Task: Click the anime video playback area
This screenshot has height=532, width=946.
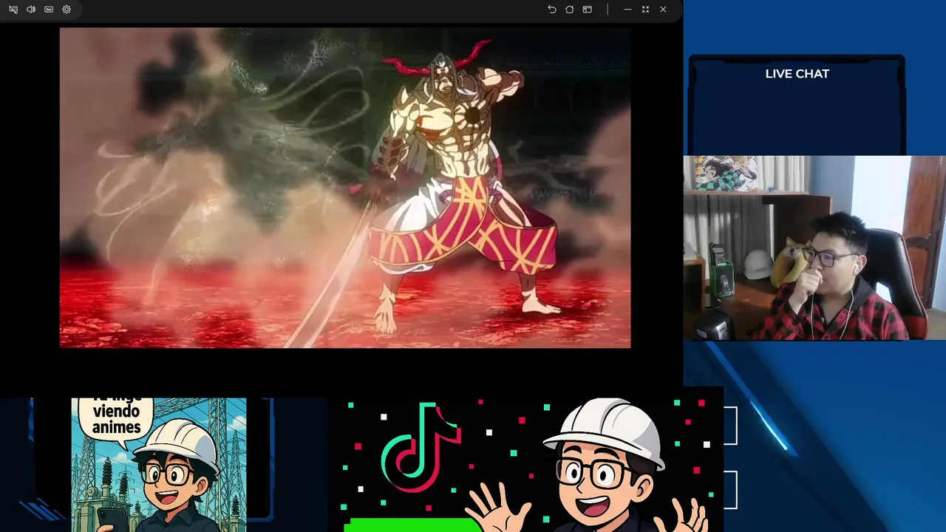Action: pos(345,188)
